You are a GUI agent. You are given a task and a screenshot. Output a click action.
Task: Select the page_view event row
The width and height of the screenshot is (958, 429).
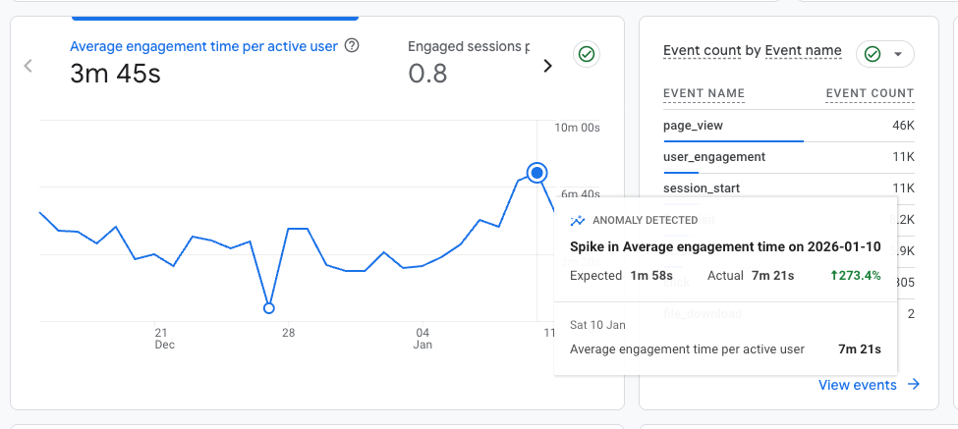pos(693,126)
